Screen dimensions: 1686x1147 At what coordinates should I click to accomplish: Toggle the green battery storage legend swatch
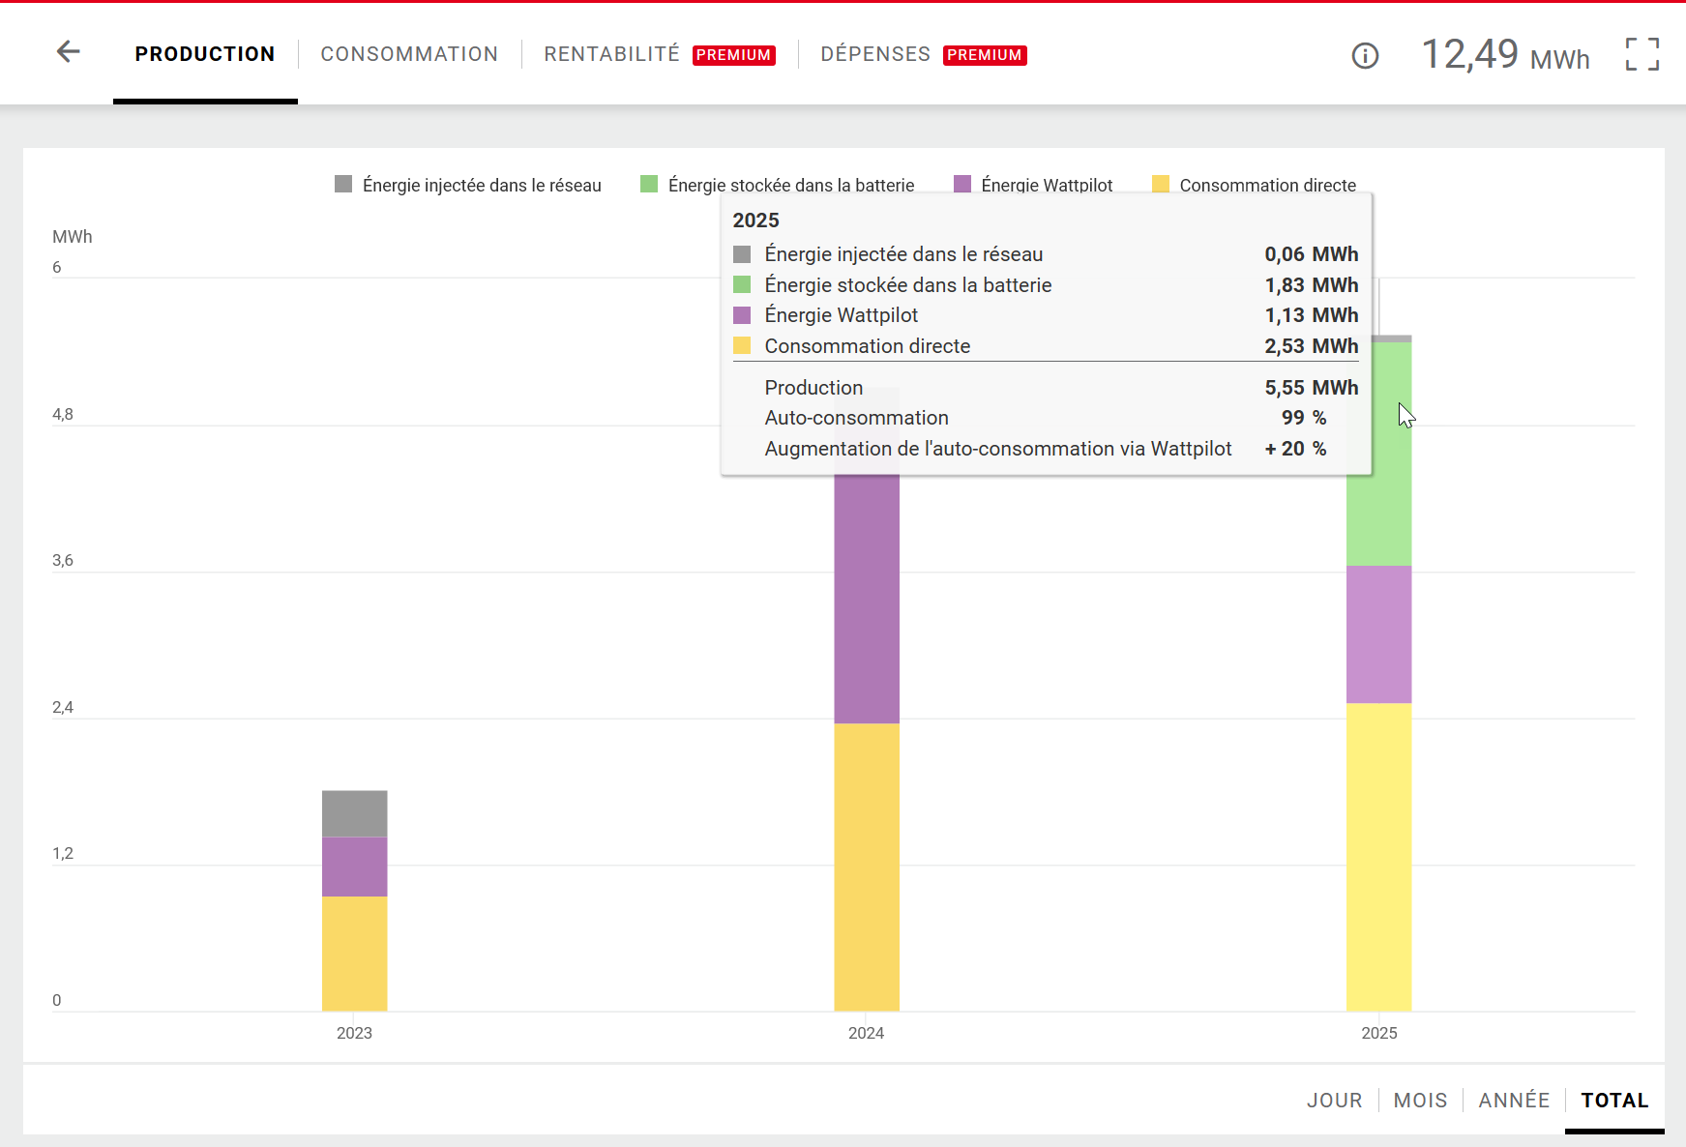[x=649, y=184]
